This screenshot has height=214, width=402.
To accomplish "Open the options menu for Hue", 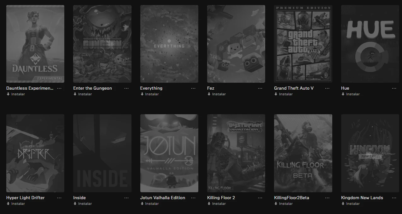I will [x=394, y=88].
